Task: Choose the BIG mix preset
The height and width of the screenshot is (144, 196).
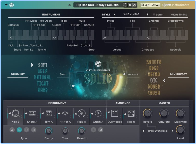Action: point(154,80)
